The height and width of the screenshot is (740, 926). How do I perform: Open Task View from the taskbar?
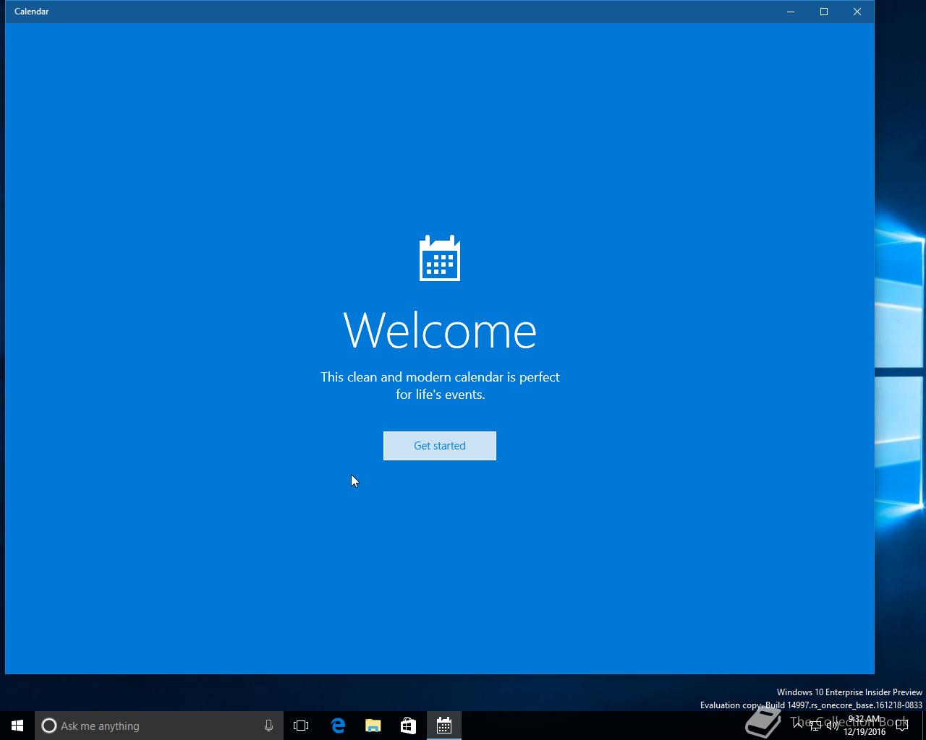click(301, 726)
